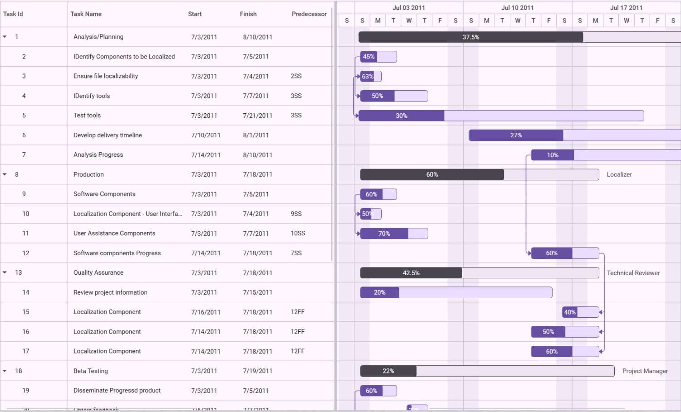Screen dimensions: 681x412
Task: Click the Beta Testing 22% summary bar
Action: (x=487, y=371)
